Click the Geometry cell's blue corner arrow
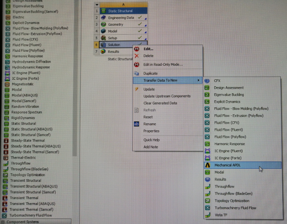This screenshot has height=224, width=287. (145, 26)
